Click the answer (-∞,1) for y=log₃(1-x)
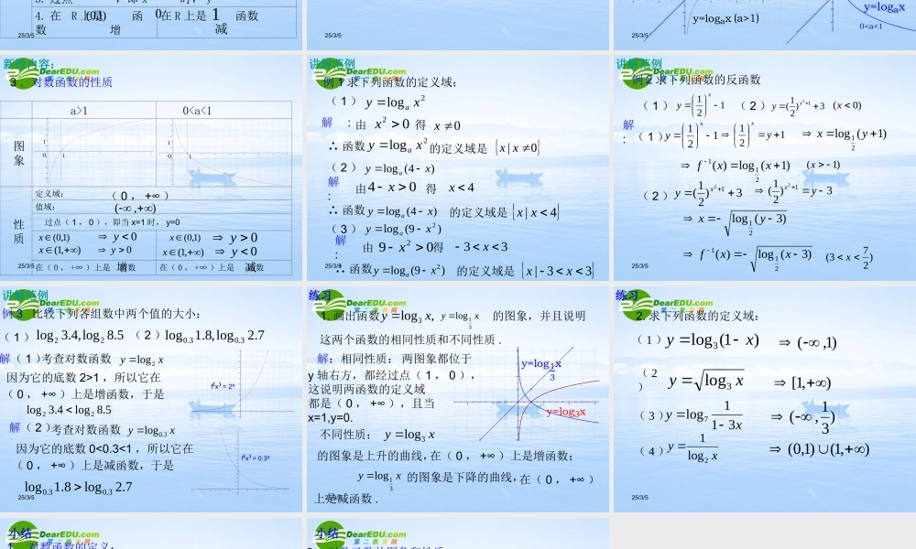Viewport: 916px width, 549px height. 817,342
